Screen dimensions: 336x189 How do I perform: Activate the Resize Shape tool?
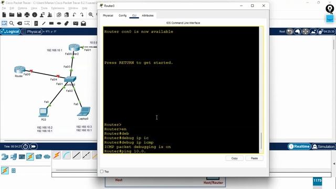click(x=27, y=23)
